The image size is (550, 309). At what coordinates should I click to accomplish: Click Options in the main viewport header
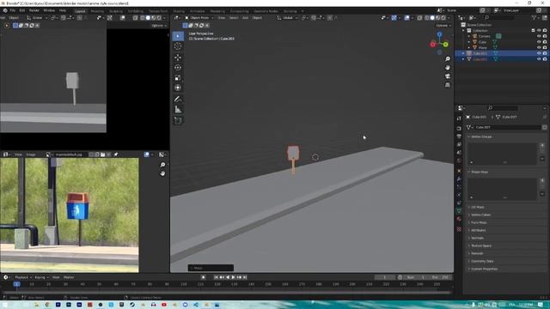443,26
